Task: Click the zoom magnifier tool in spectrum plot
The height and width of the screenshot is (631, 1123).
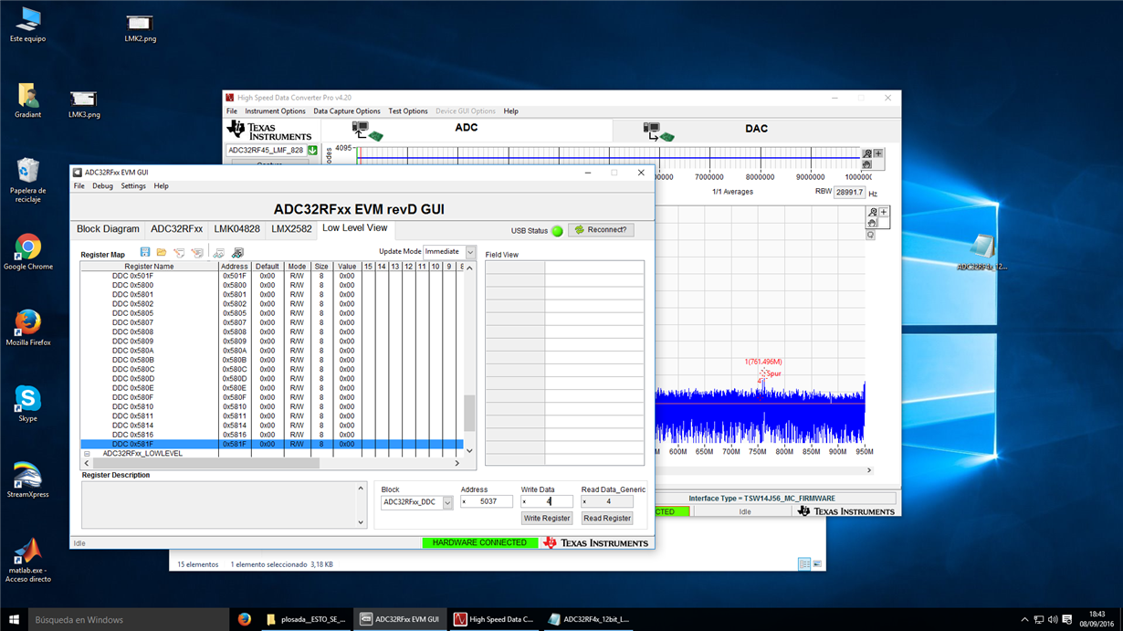Action: (x=872, y=213)
